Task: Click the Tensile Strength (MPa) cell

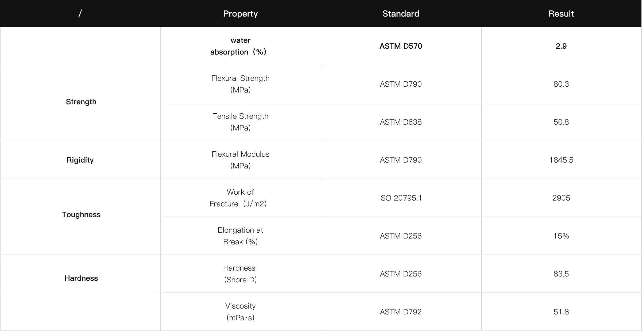Action: click(240, 122)
